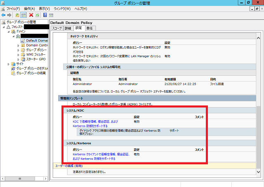Image resolution: width=264 pixels, height=187 pixels.
Task: Toggle the show/hide console tree icon
Action: (24, 15)
